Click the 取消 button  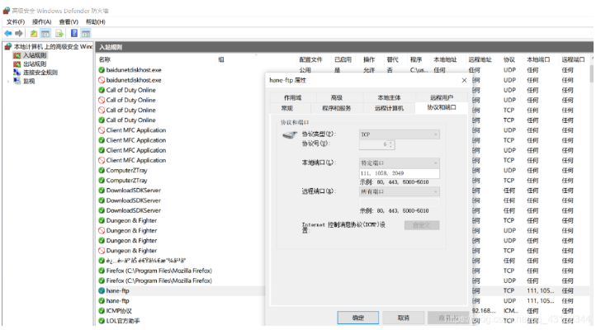tap(404, 318)
